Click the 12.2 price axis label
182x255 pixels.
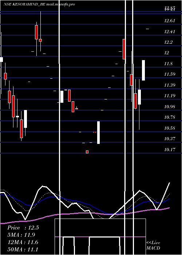click(x=169, y=42)
